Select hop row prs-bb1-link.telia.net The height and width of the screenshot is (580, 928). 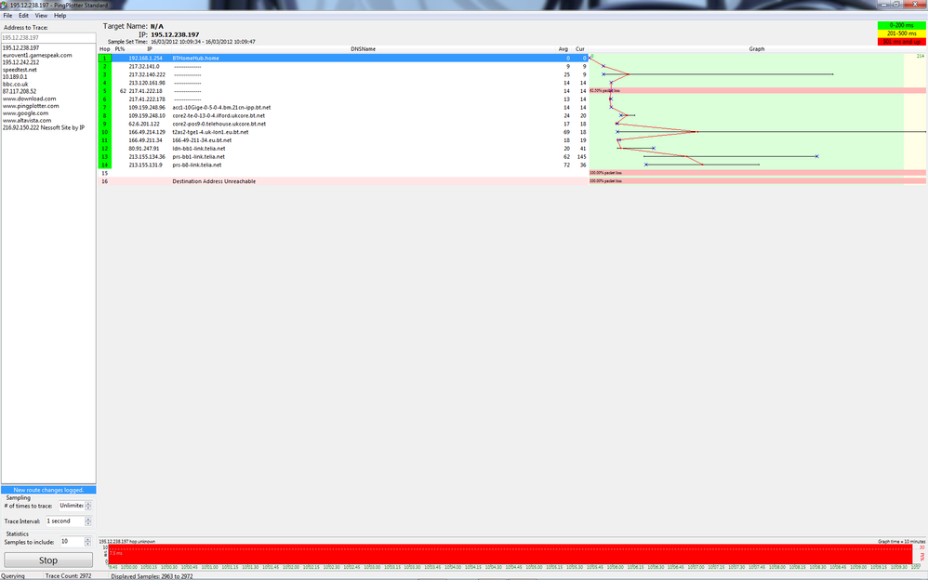point(343,157)
